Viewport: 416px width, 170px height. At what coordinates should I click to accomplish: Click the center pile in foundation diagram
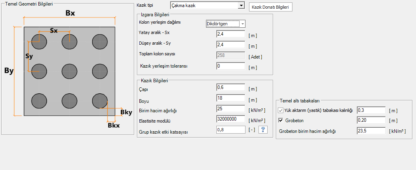(69, 72)
